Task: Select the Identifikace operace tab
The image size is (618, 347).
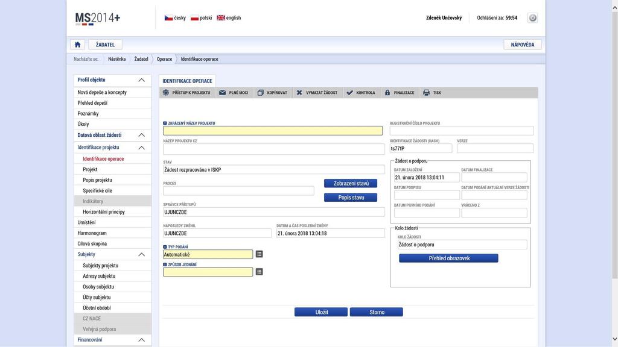Action: point(187,81)
